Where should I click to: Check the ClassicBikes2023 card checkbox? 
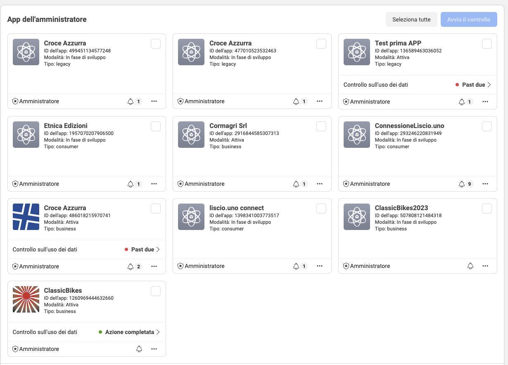click(487, 209)
